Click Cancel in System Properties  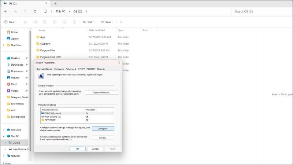coord(95,149)
